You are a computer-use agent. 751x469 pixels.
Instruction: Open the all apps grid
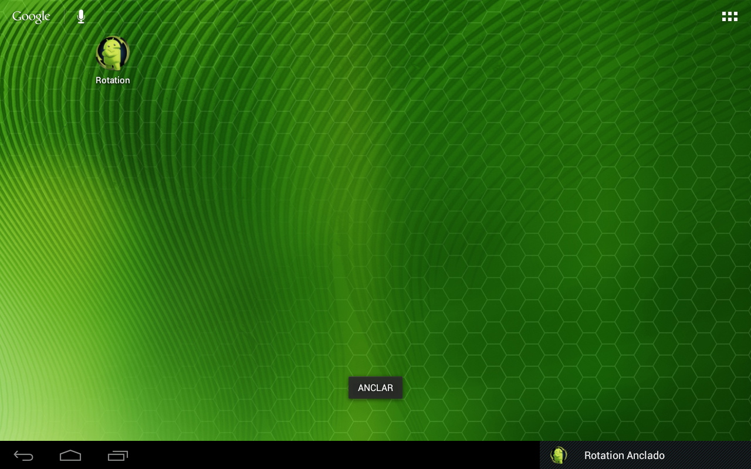729,16
